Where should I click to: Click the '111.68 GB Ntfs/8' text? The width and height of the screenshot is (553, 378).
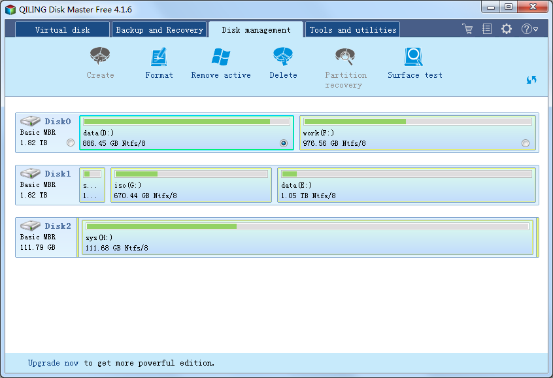[117, 247]
